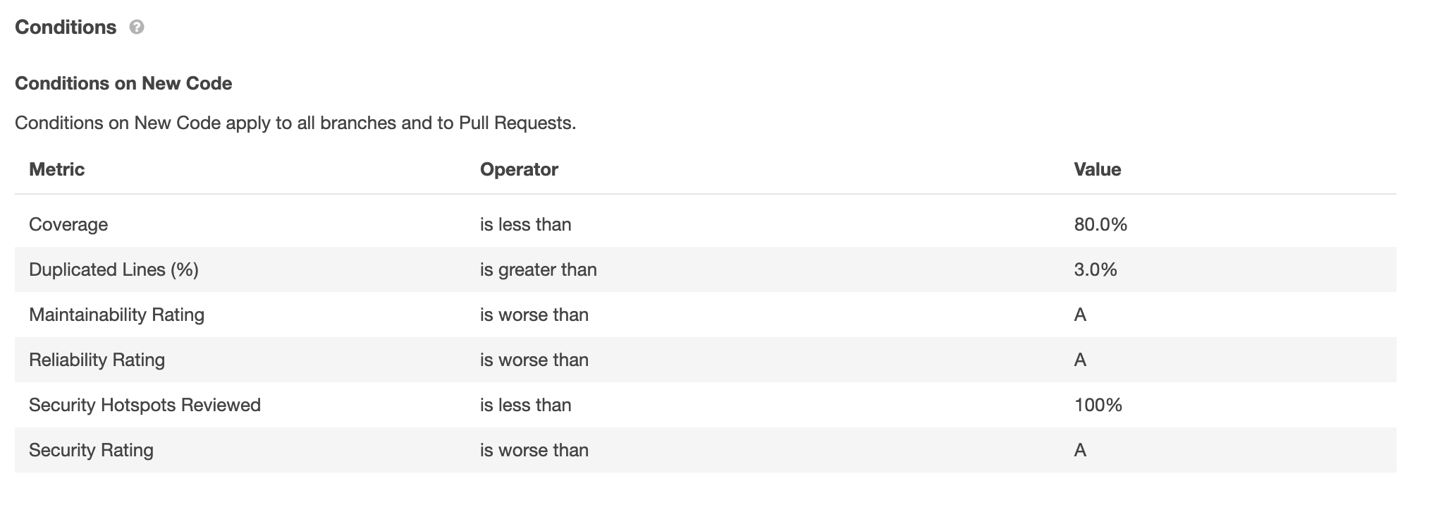Click the 80.0% coverage value
The width and height of the screenshot is (1448, 505).
1100,224
